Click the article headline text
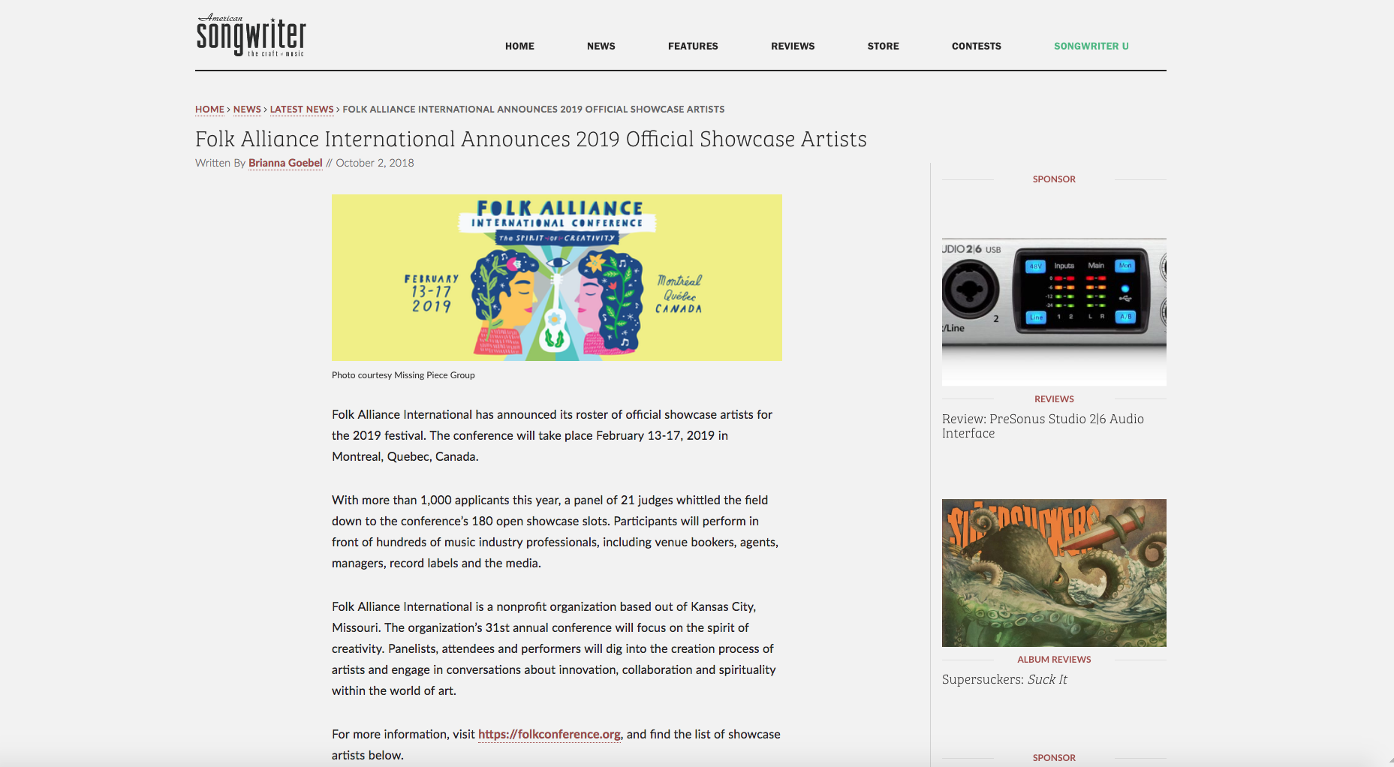This screenshot has height=767, width=1394. (531, 140)
